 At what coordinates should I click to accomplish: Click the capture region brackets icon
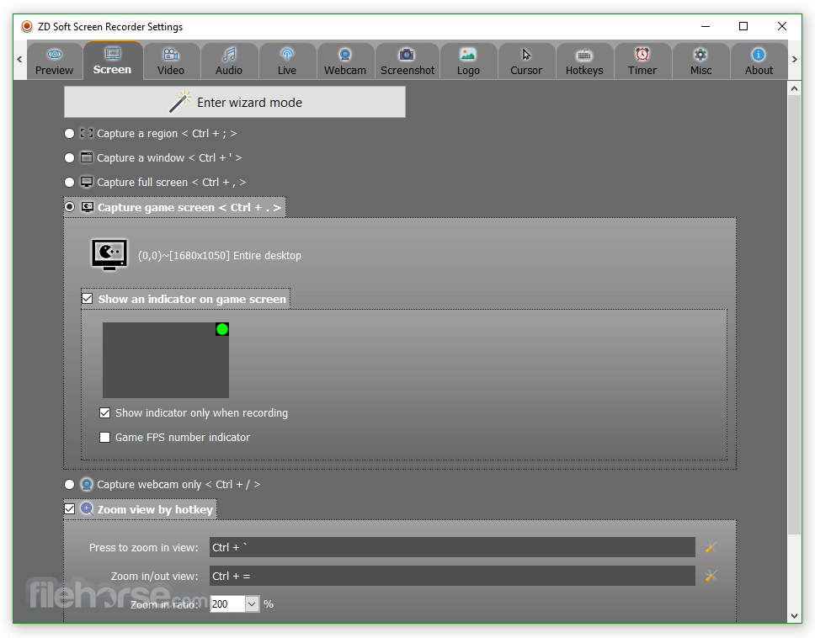click(87, 134)
